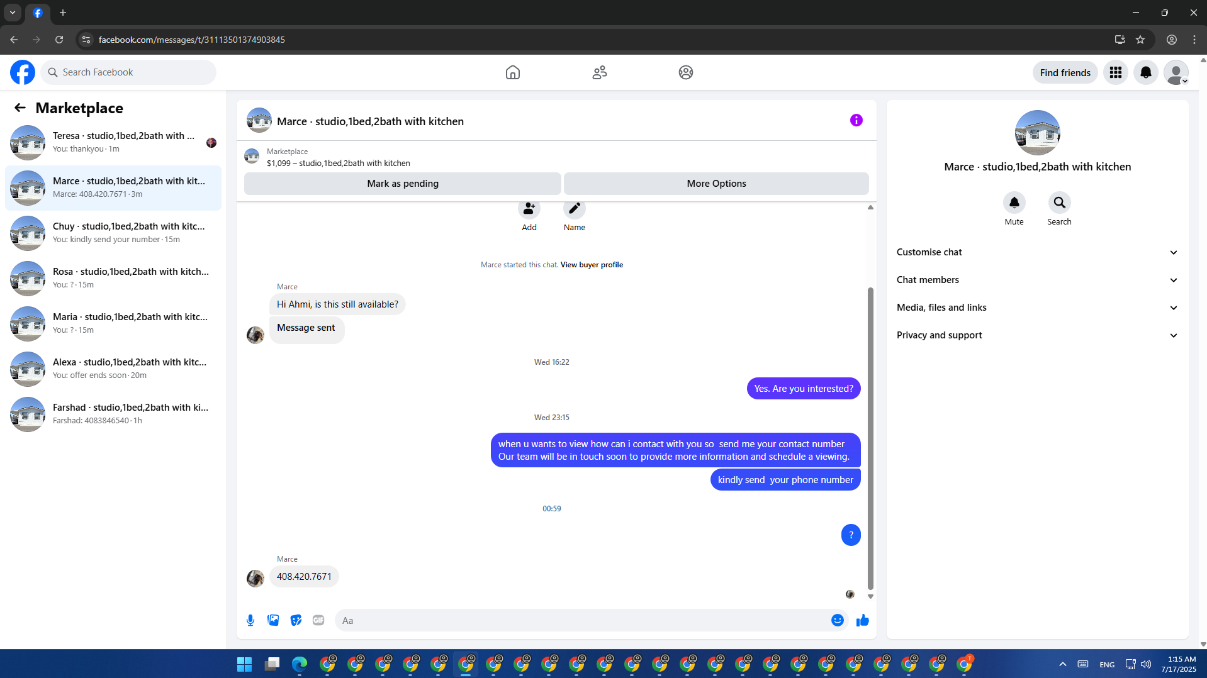Go to the Home feed icon
Viewport: 1207px width, 678px height.
coord(513,72)
